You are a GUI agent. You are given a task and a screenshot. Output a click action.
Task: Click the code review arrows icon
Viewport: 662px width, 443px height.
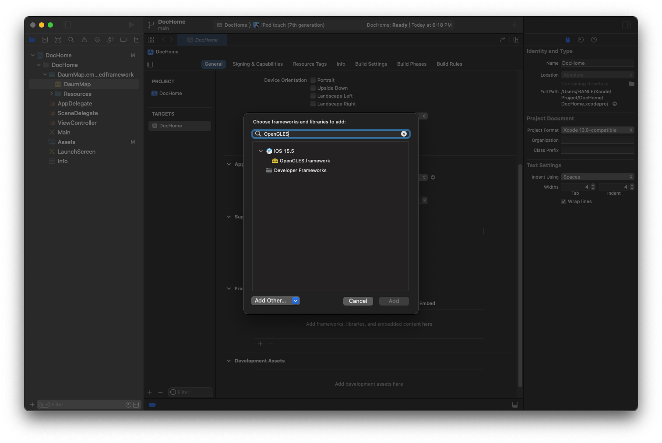[x=502, y=40]
